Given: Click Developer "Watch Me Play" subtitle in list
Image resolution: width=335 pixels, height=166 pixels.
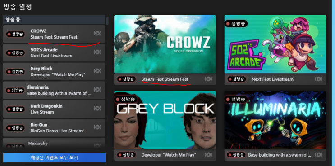Looking at the screenshot, I should point(58,74).
